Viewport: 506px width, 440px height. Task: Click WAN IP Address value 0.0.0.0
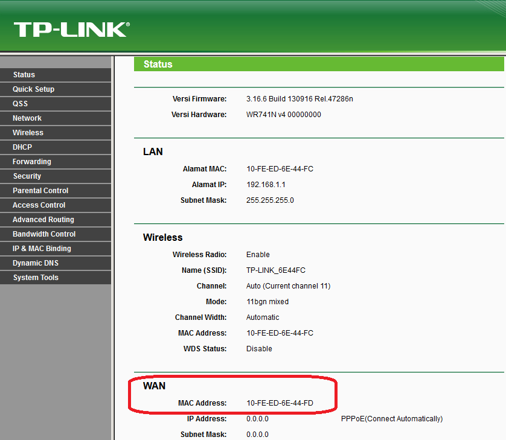point(257,419)
